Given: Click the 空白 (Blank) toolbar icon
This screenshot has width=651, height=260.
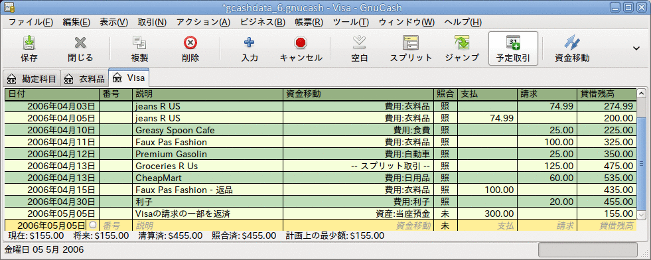Looking at the screenshot, I should coord(359,42).
